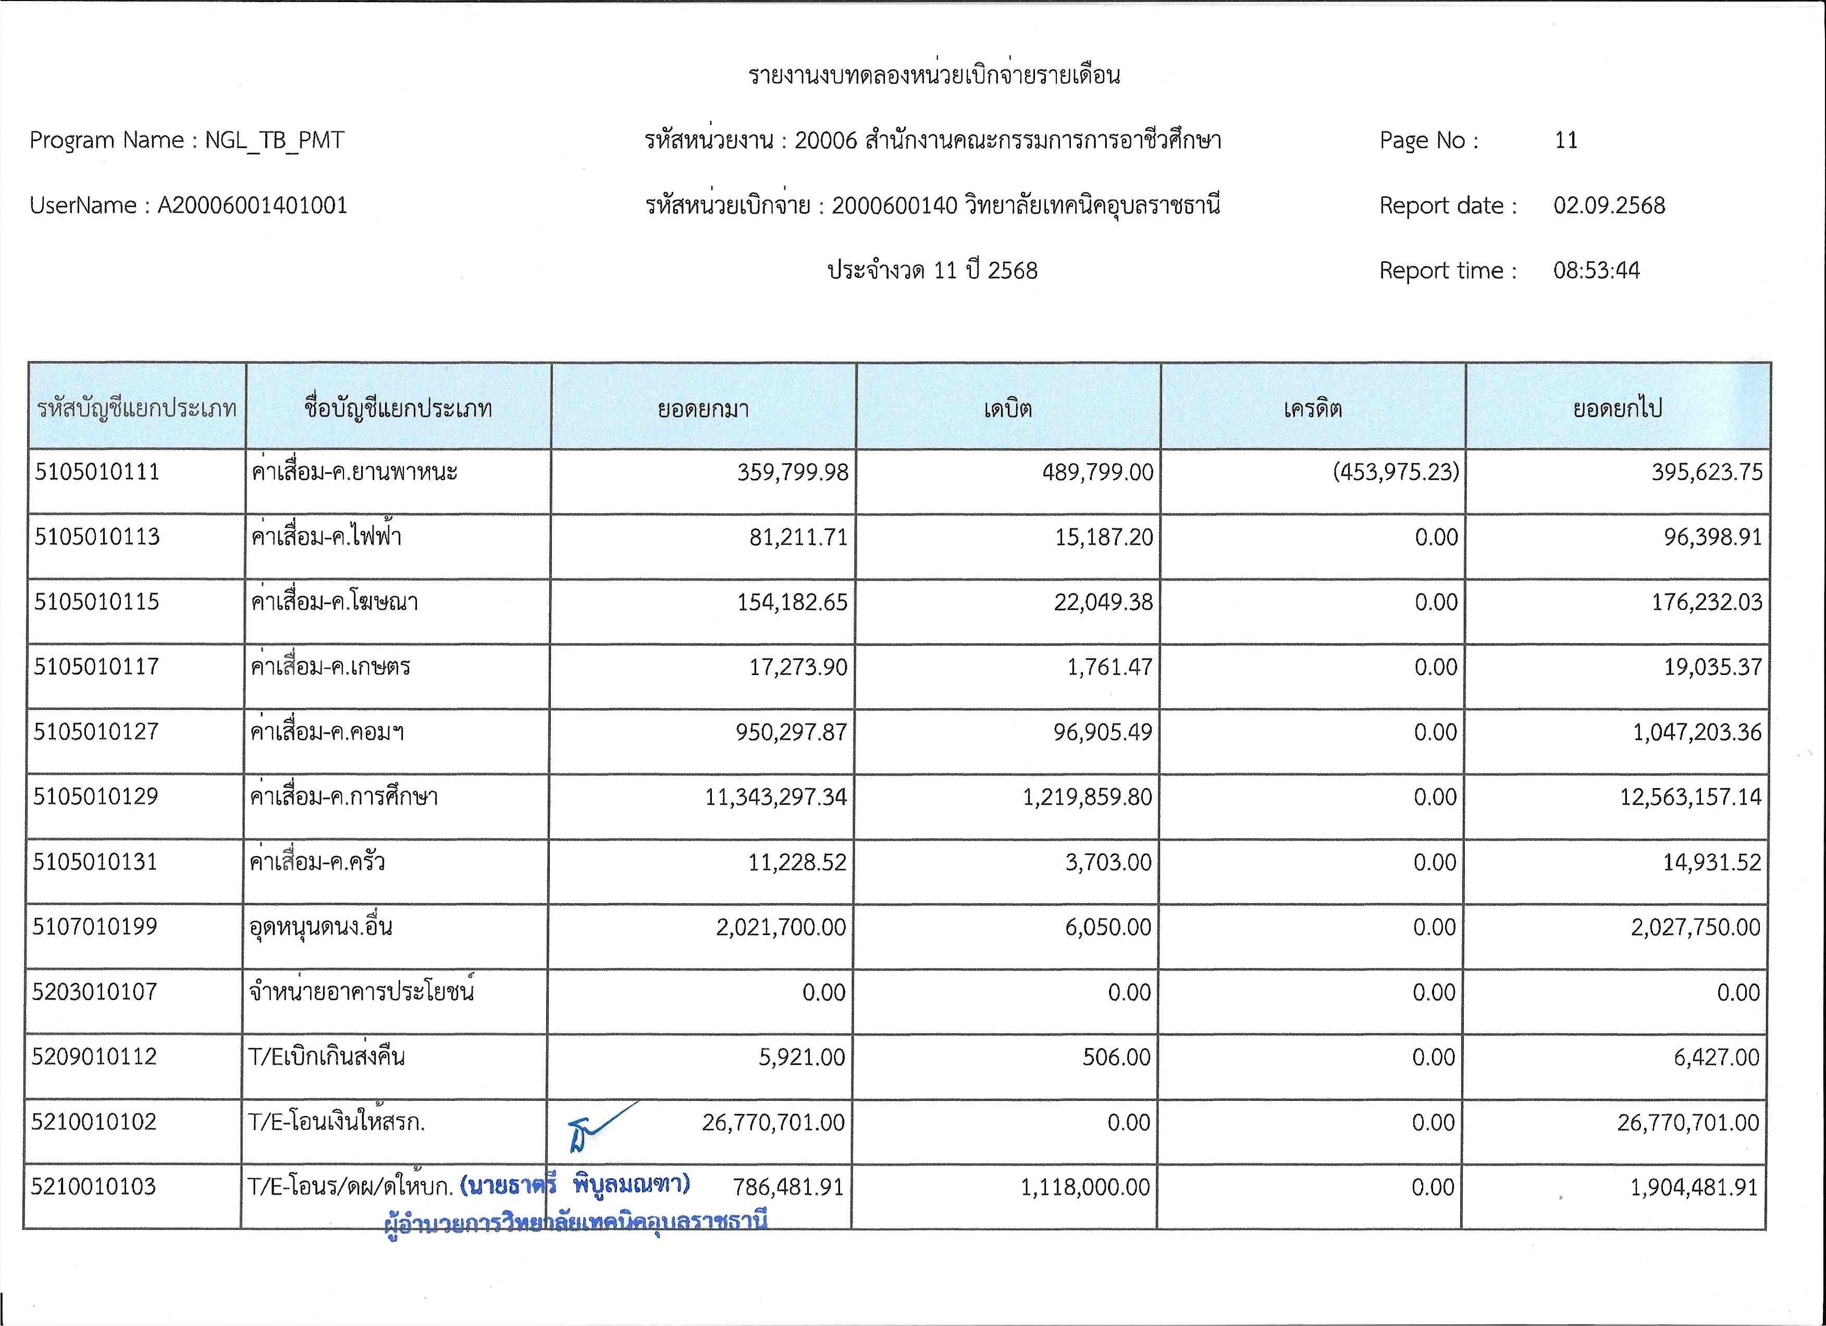
Task: Click account code 5105010129 row
Action: tap(95, 797)
